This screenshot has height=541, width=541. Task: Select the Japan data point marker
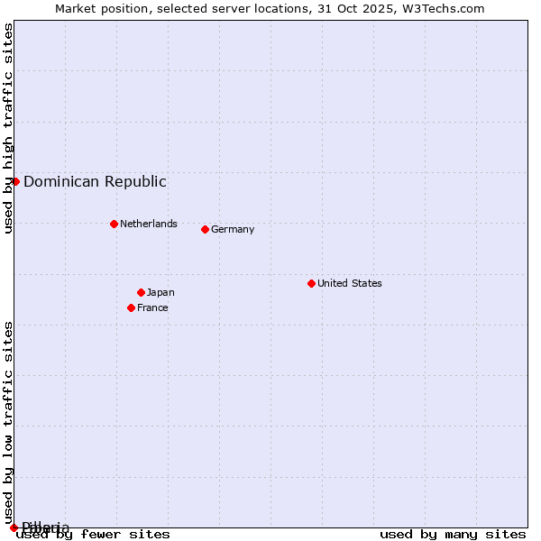(141, 292)
